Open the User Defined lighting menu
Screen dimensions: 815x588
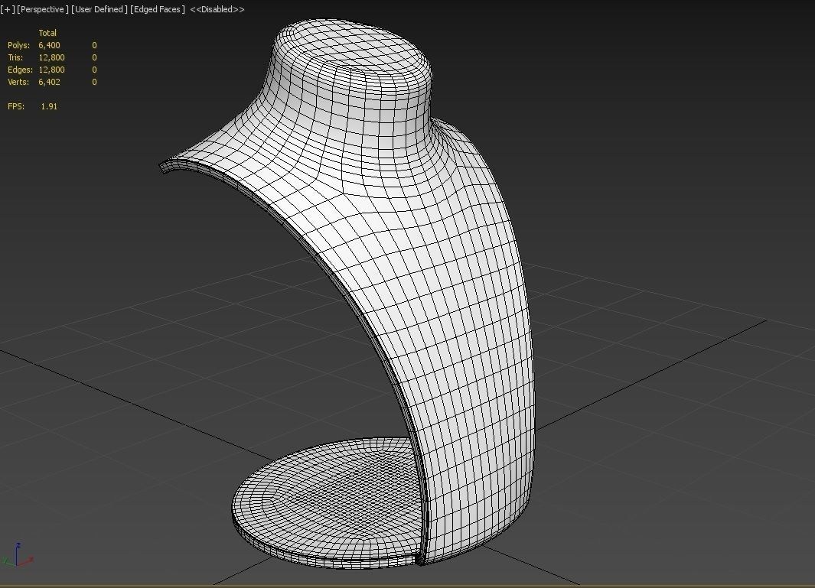[x=99, y=9]
